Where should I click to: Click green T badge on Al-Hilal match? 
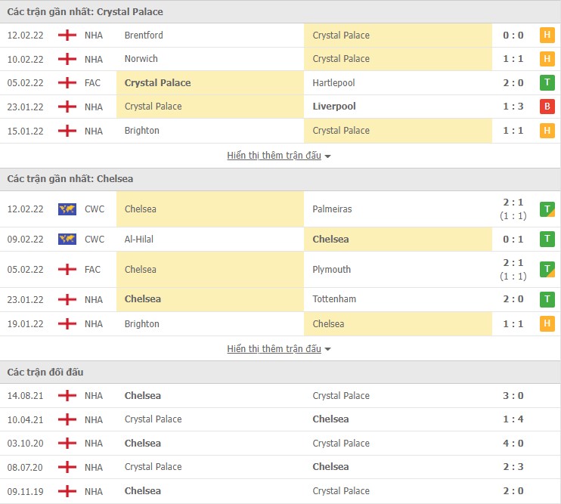pyautogui.click(x=547, y=240)
